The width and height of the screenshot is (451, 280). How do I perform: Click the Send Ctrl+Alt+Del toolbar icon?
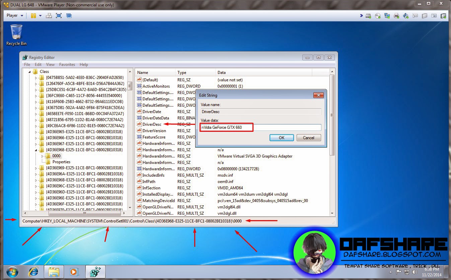point(49,15)
